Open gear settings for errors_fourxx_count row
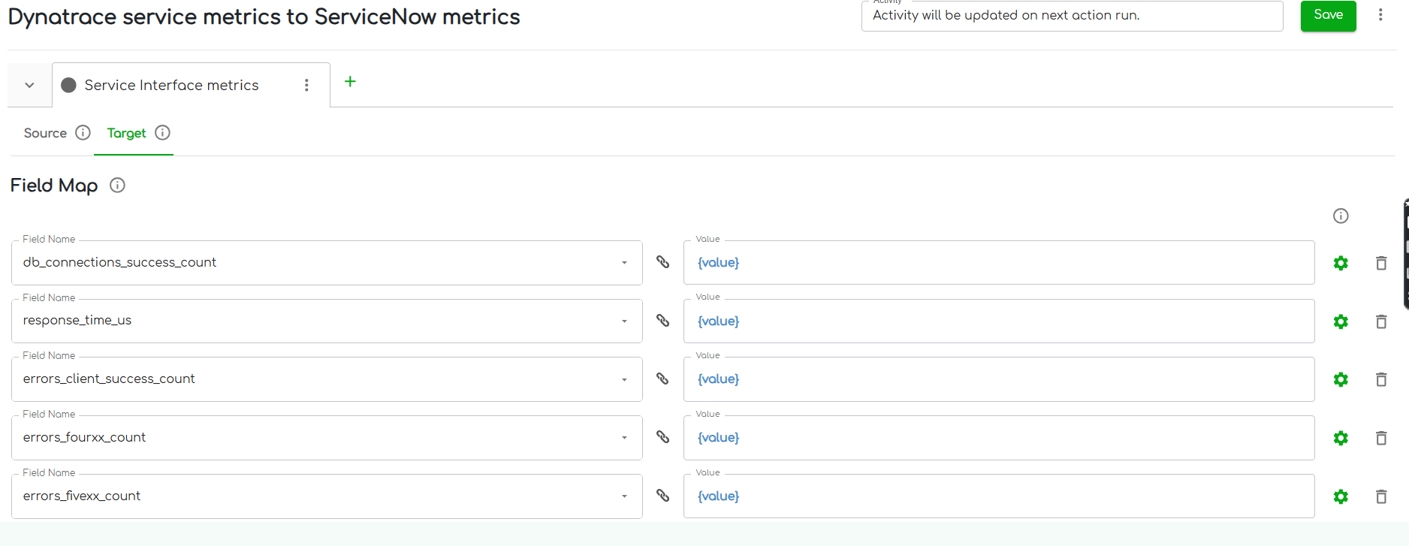1409x546 pixels. click(1341, 438)
